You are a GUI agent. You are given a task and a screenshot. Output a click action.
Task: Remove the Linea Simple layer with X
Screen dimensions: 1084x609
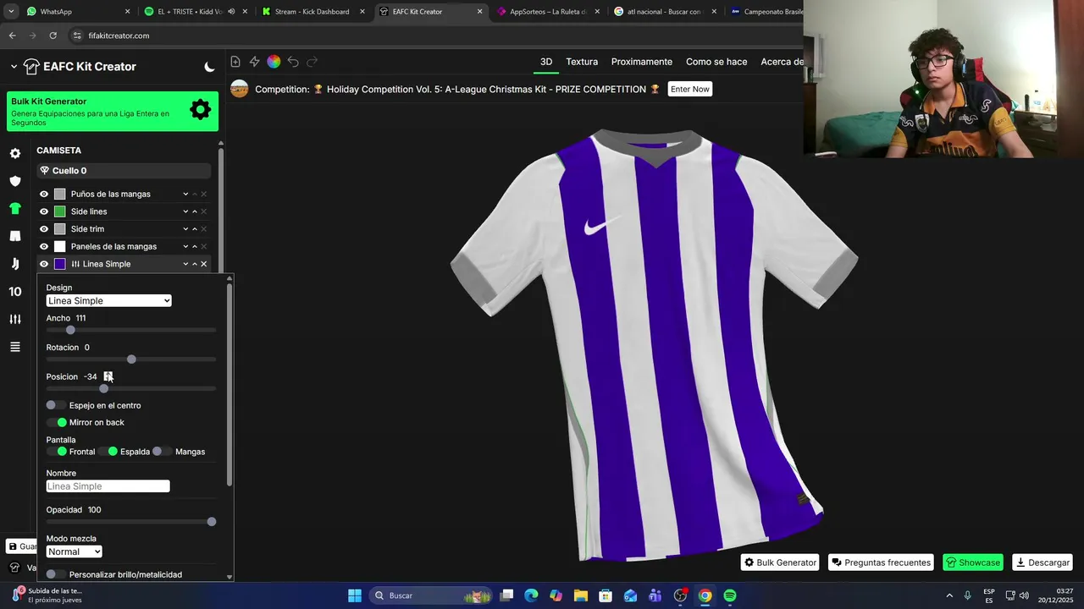tap(203, 264)
